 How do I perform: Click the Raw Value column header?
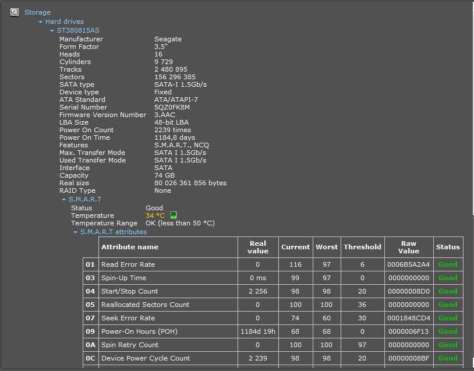click(x=409, y=248)
